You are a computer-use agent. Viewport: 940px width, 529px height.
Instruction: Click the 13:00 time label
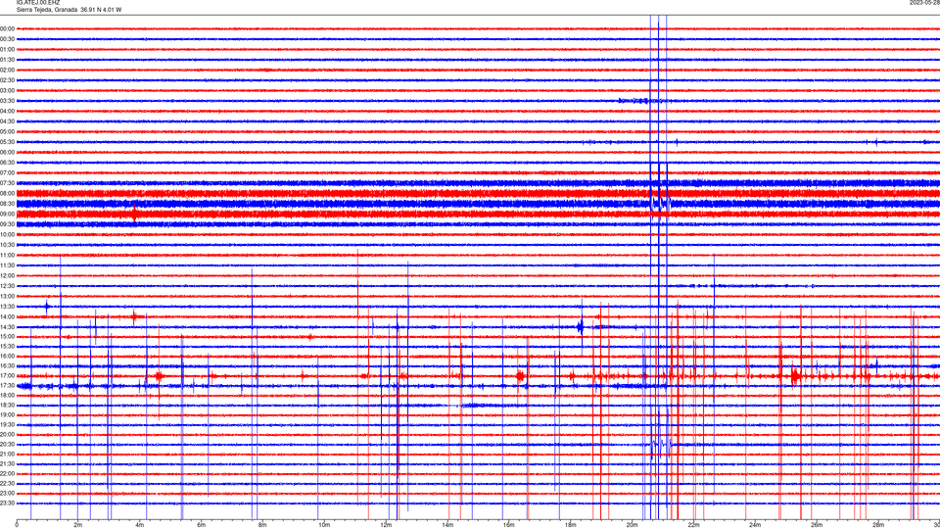click(7, 296)
